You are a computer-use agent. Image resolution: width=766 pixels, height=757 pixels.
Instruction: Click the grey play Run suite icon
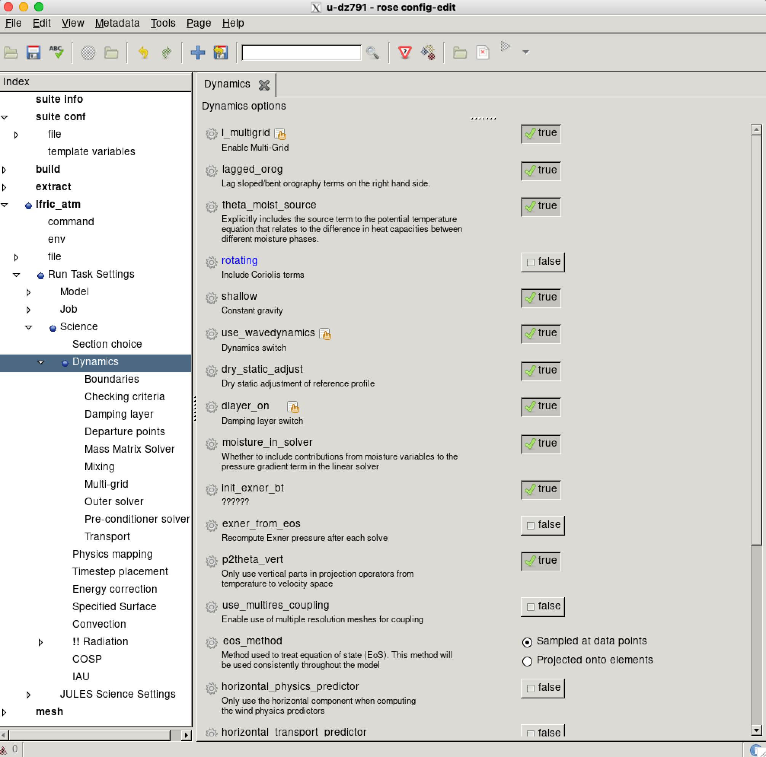point(505,47)
